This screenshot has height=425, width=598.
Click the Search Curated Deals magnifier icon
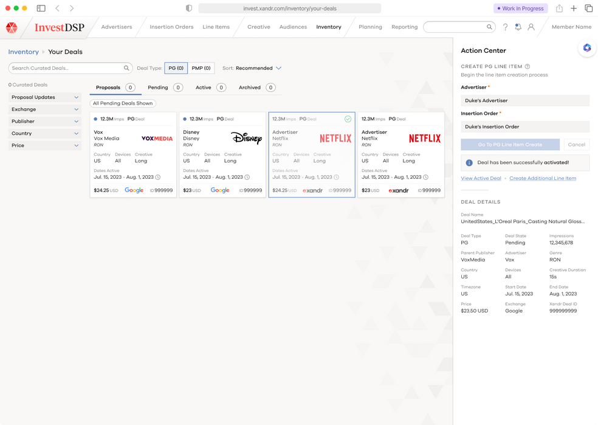[126, 68]
